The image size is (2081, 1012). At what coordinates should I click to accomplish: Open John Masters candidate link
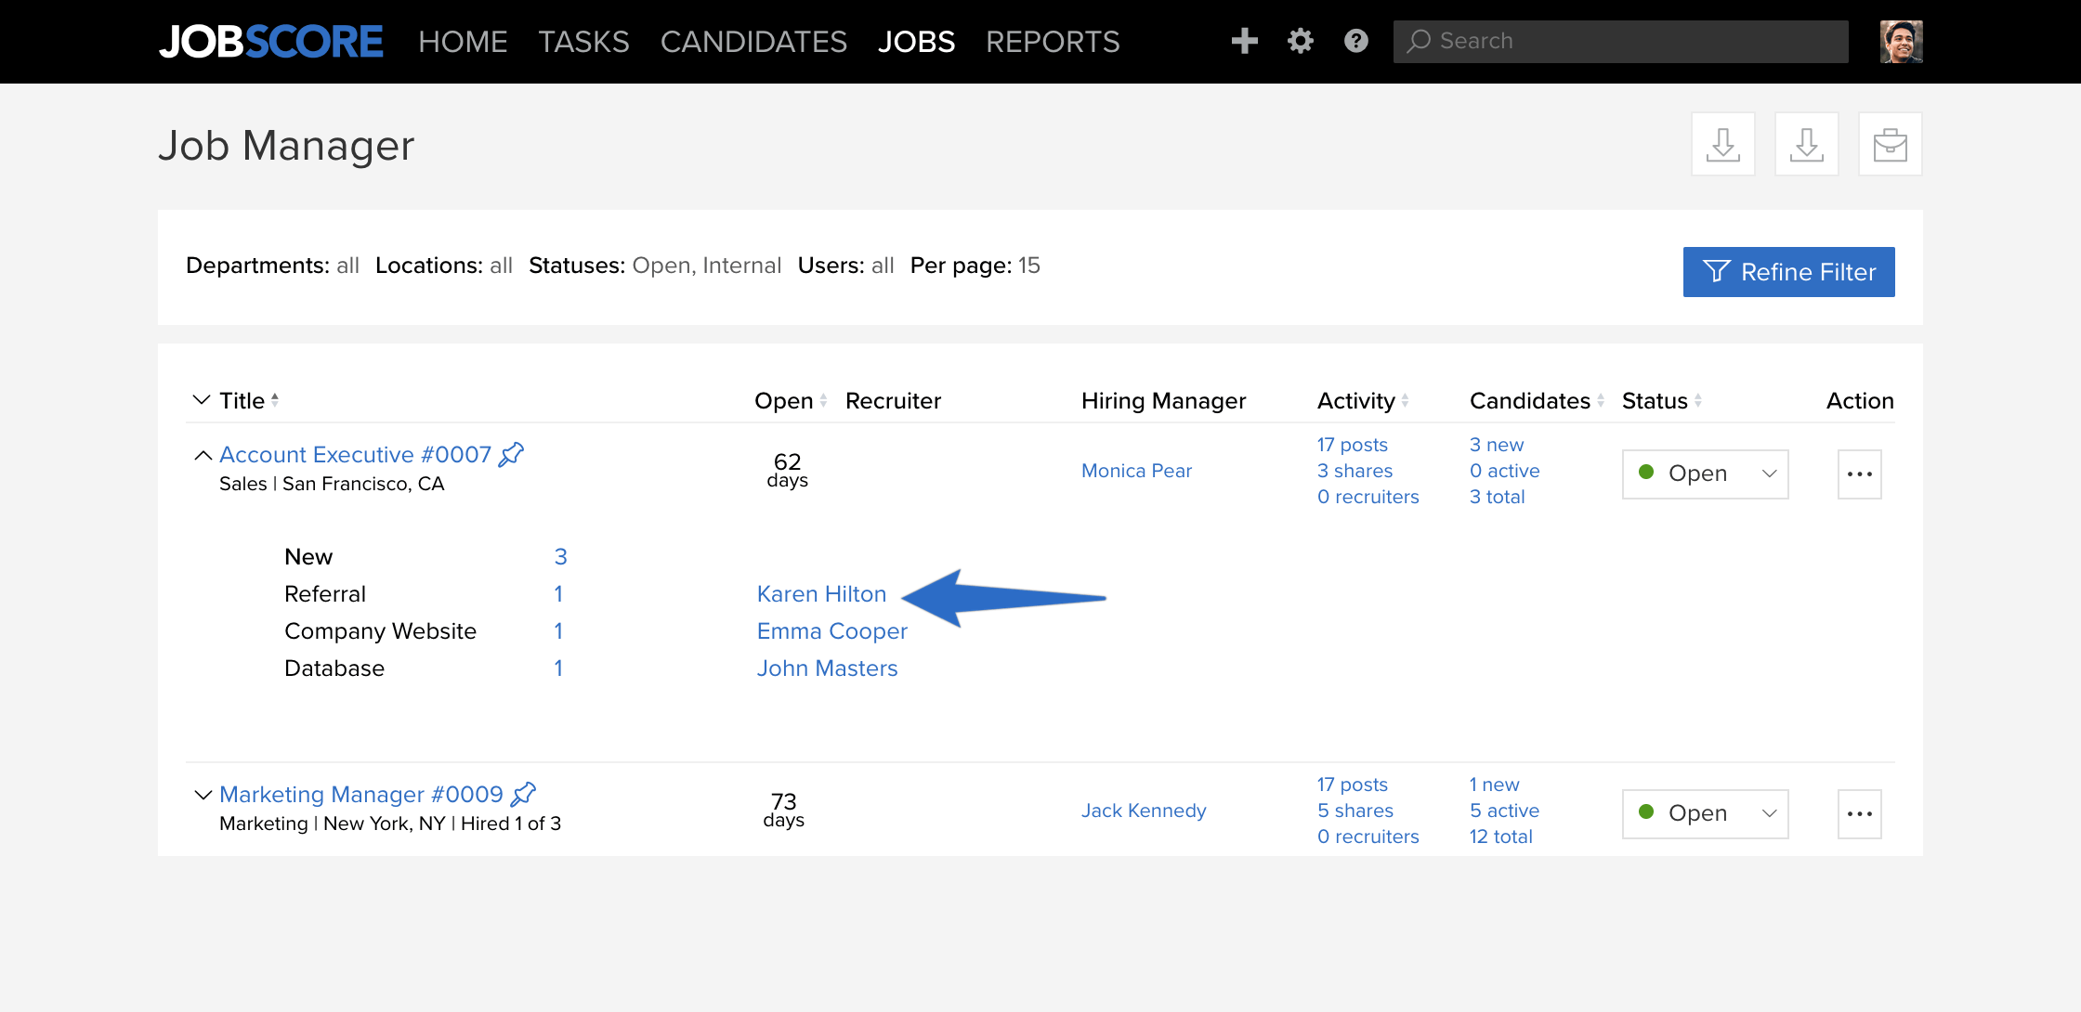[827, 668]
